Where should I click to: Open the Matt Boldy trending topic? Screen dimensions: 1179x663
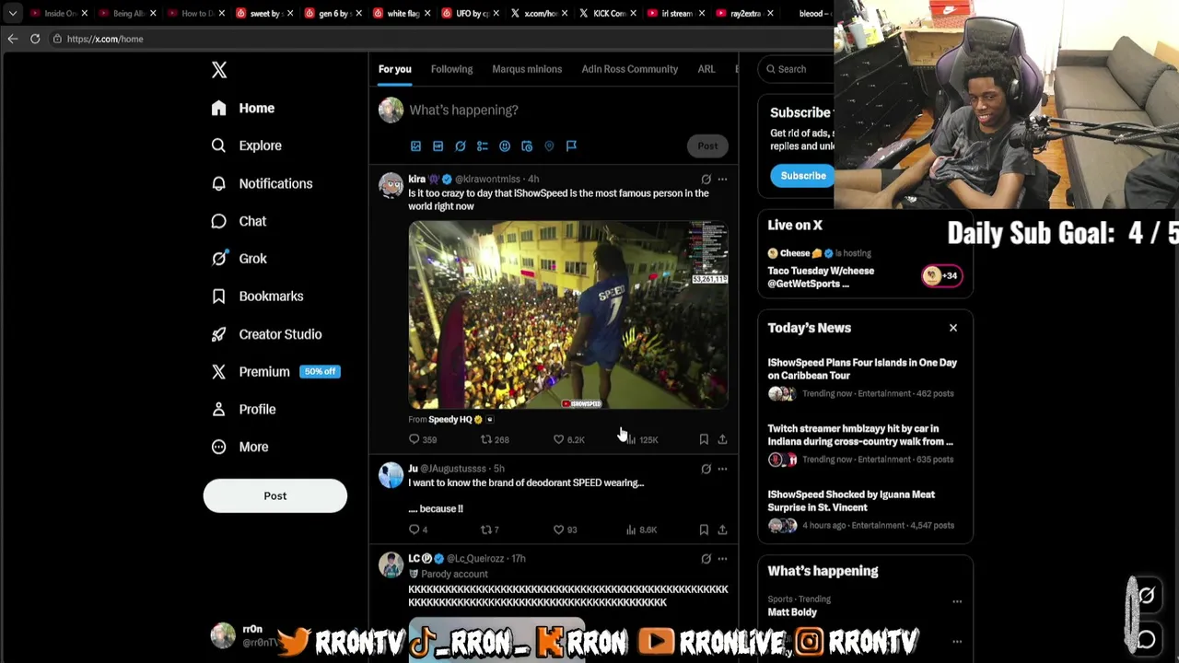click(792, 612)
